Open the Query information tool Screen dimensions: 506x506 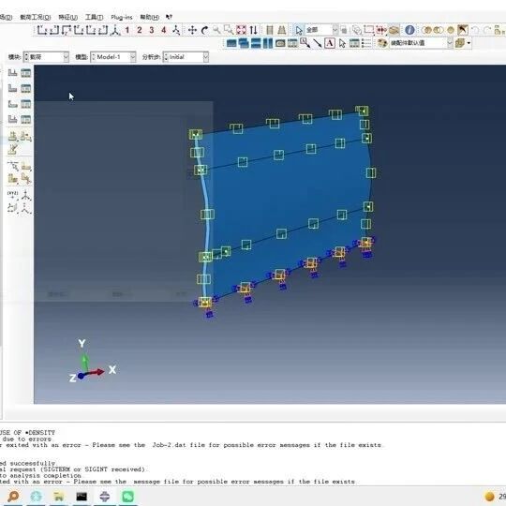pos(409,30)
